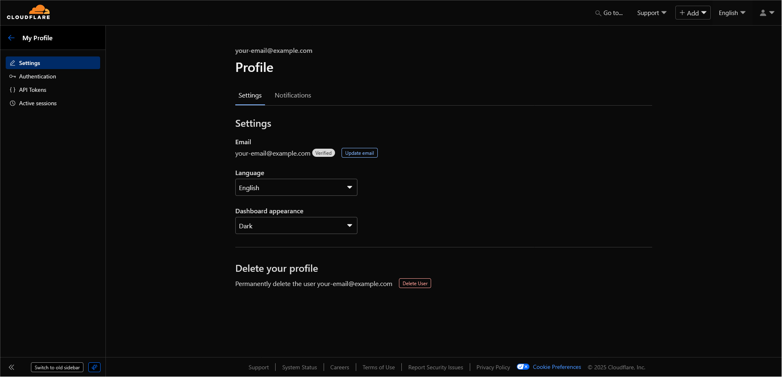
Task: Click the cookie preferences toggle icon
Action: (x=523, y=367)
